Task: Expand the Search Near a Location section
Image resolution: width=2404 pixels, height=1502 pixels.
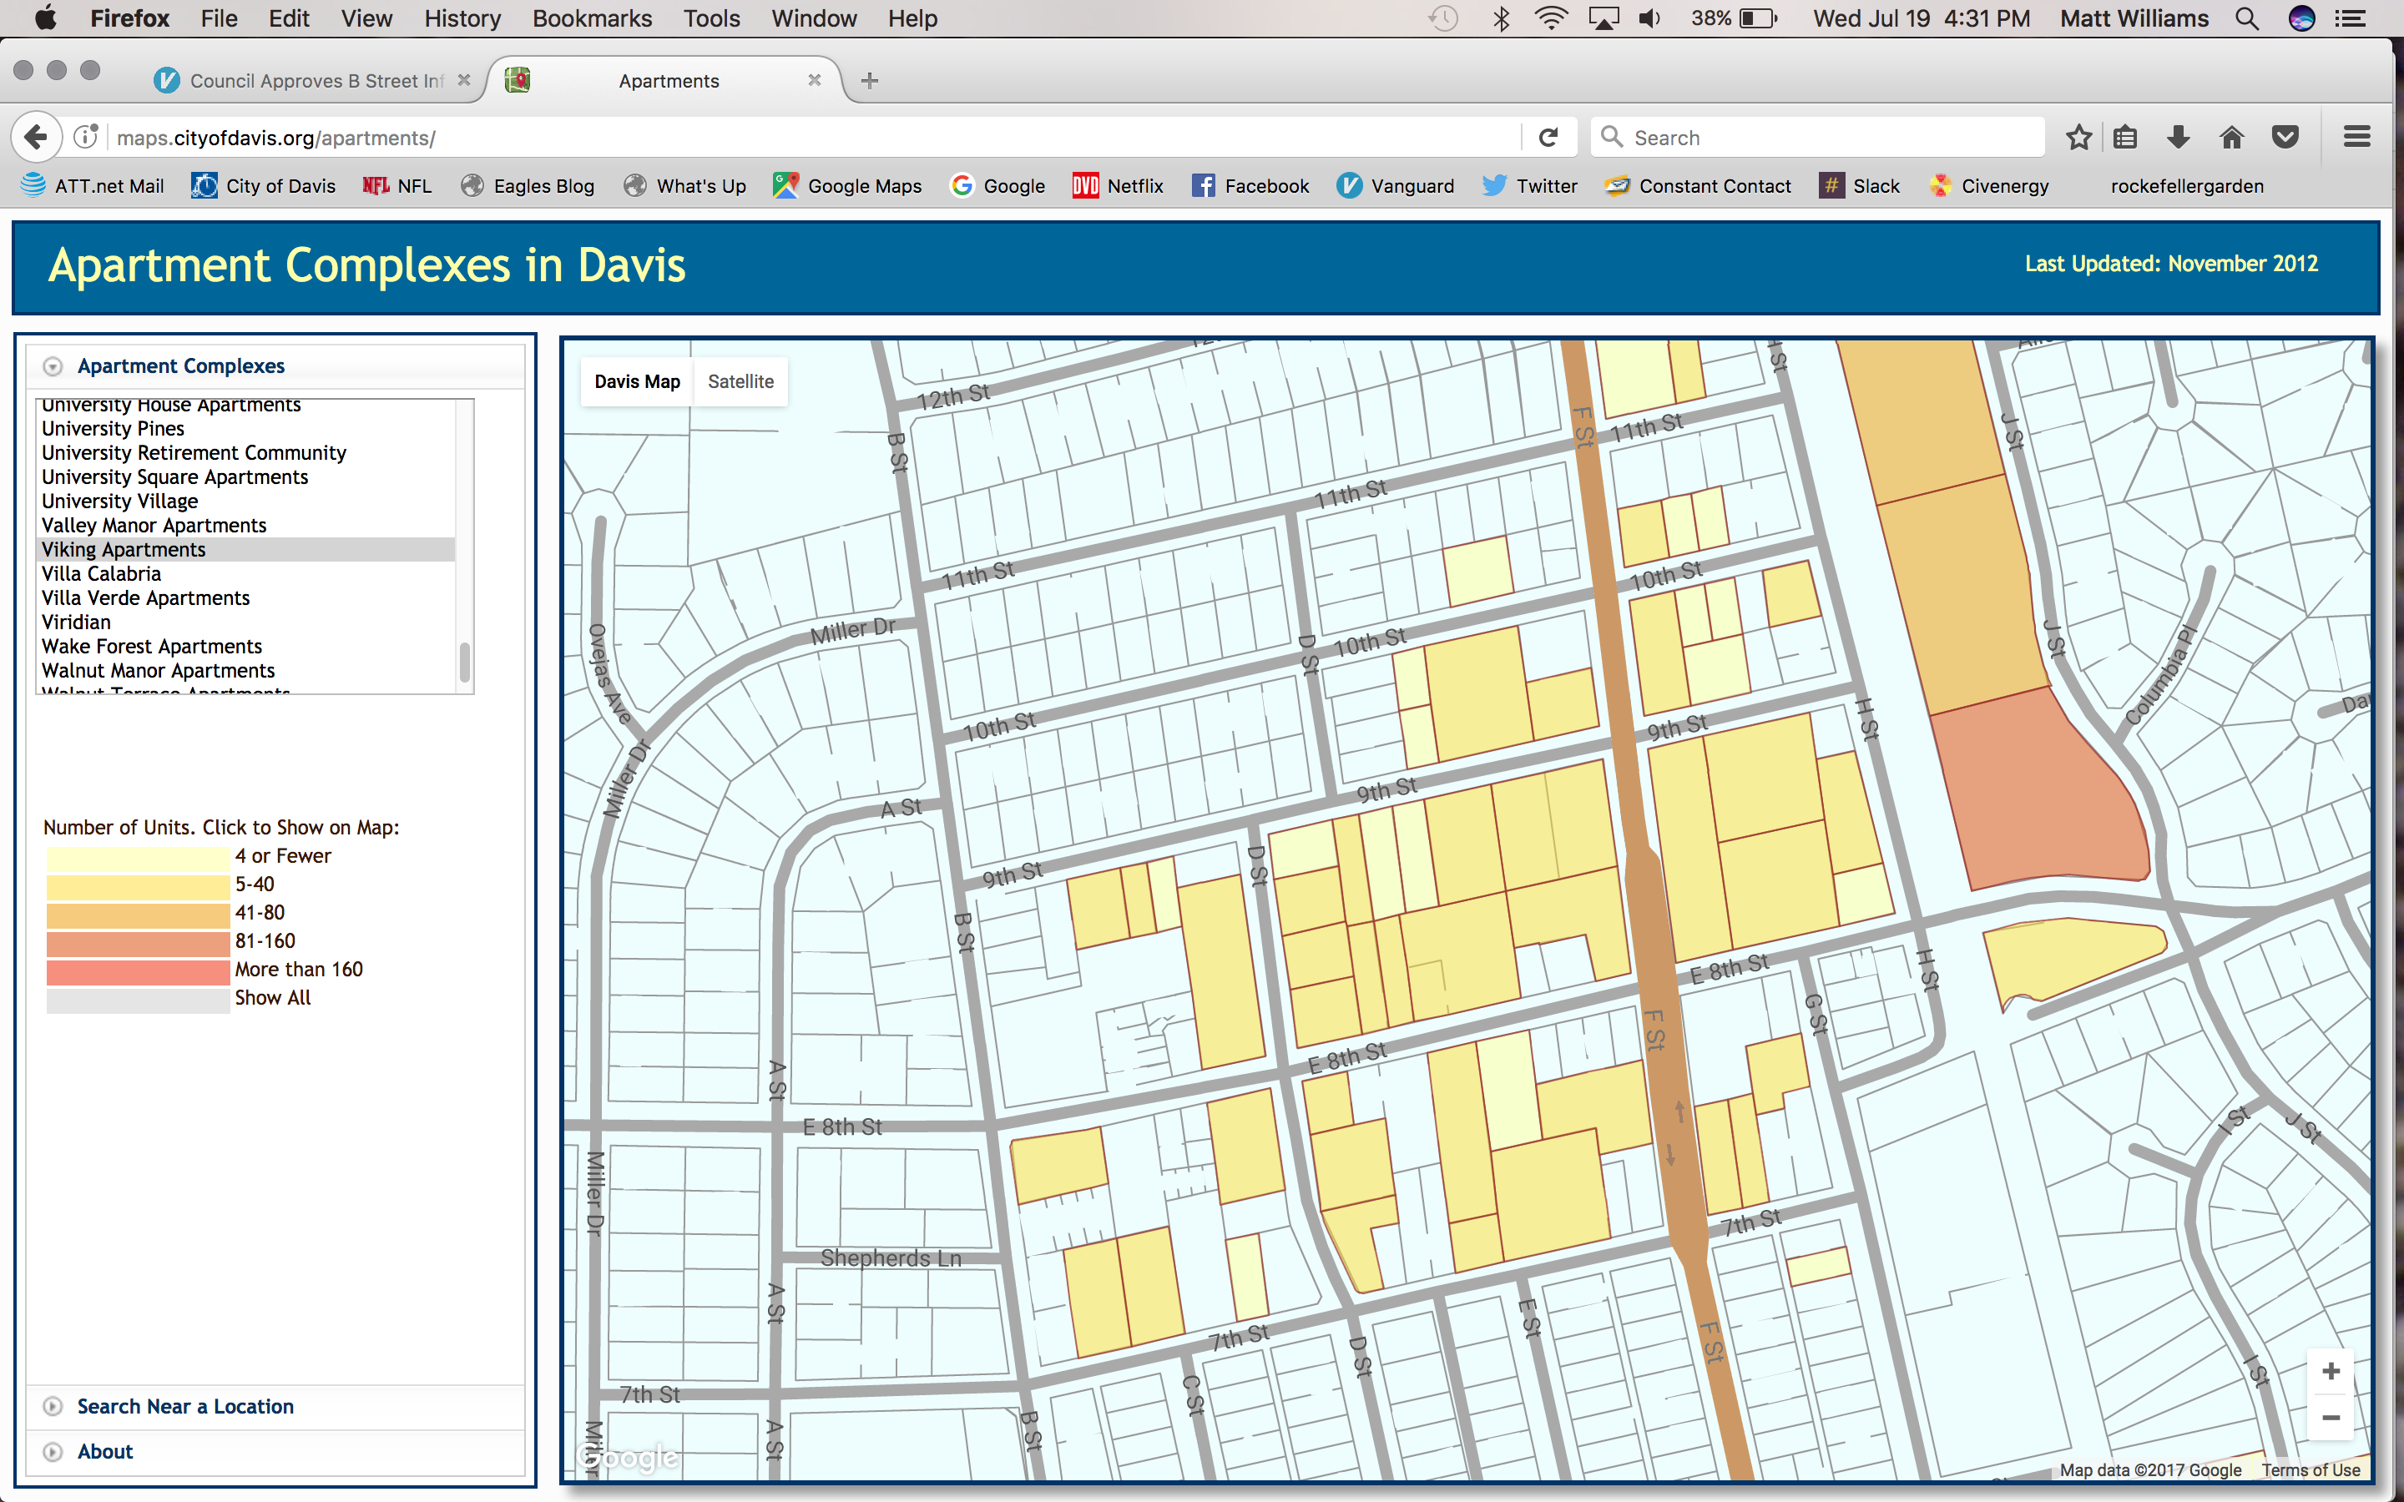Action: tap(184, 1407)
